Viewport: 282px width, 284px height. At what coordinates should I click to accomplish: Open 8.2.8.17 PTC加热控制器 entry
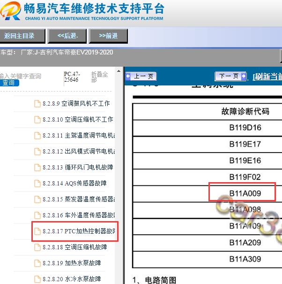point(79,231)
